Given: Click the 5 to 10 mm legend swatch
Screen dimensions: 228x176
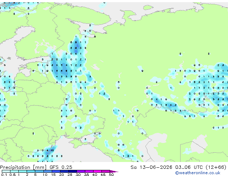Looking at the screenshot, I should [x=39, y=171].
